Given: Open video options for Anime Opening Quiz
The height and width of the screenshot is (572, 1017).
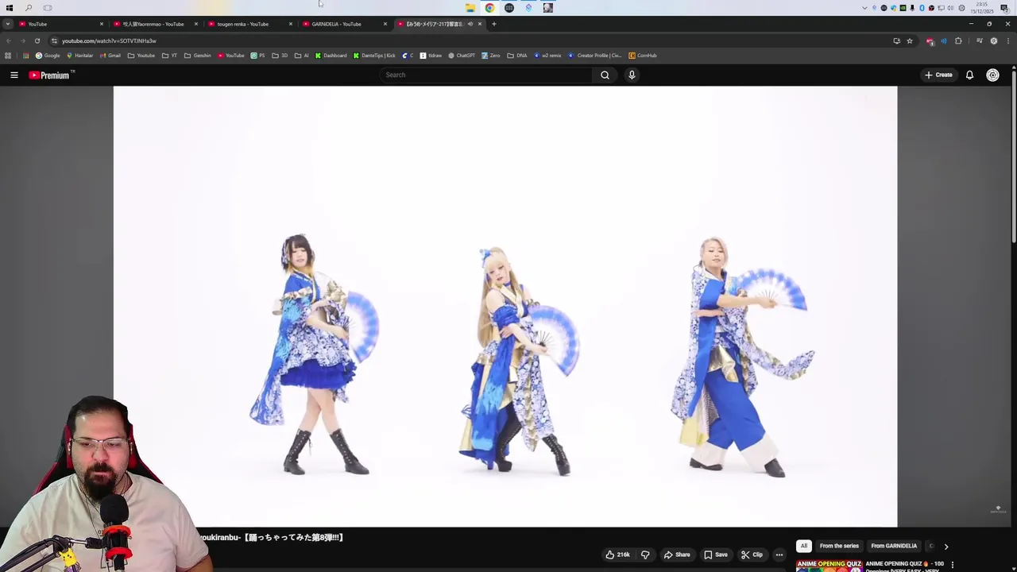Looking at the screenshot, I should click(952, 565).
